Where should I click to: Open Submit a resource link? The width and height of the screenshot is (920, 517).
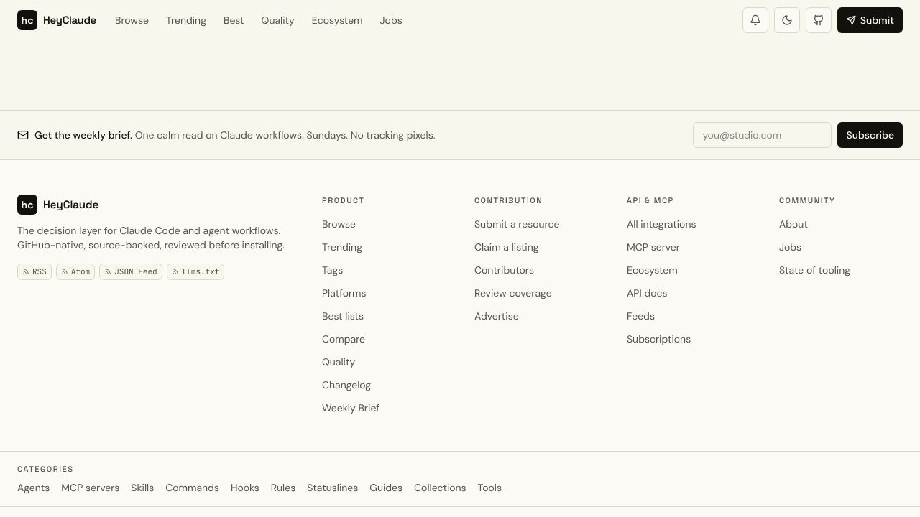517,224
